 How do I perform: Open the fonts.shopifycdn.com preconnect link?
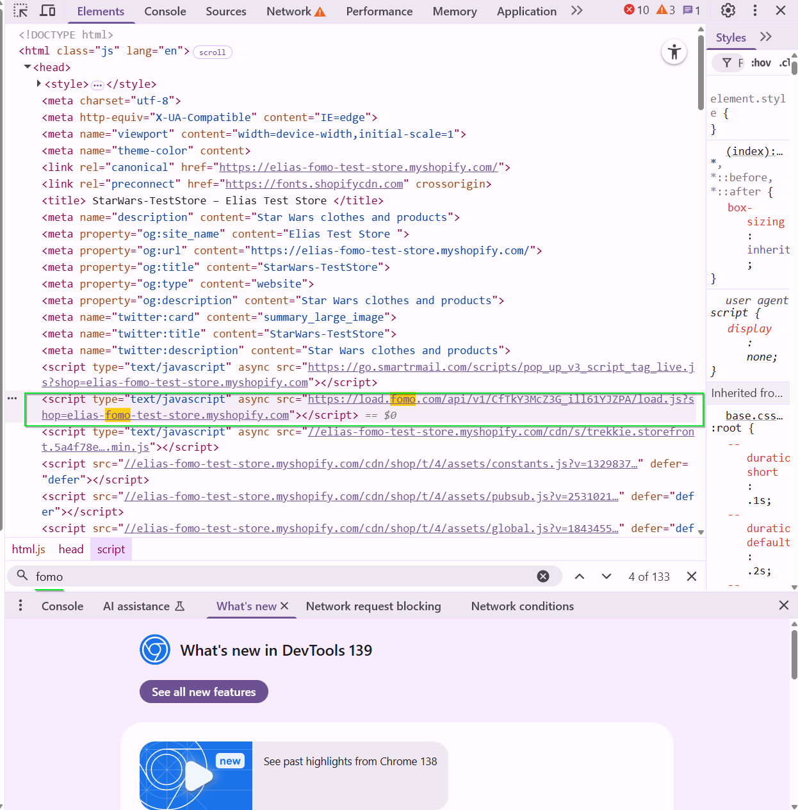tap(314, 184)
